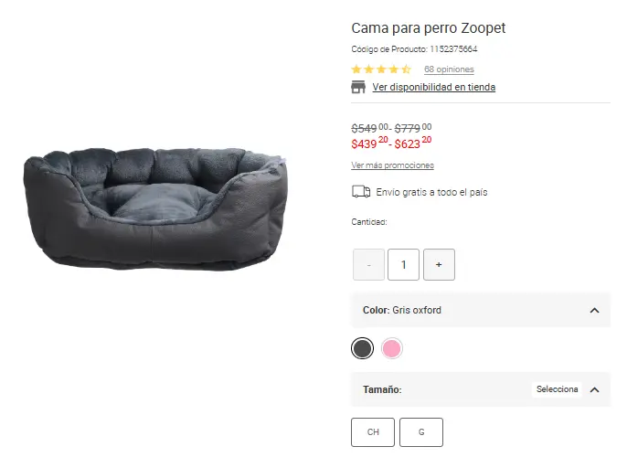Collapse the Color section chevron
Screen dimensions: 627x468
coord(594,311)
